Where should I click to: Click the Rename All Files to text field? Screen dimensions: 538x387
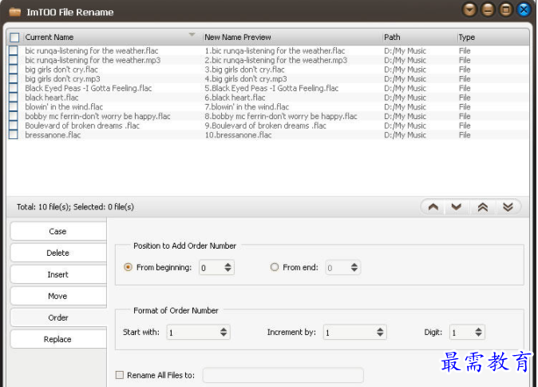click(x=283, y=375)
